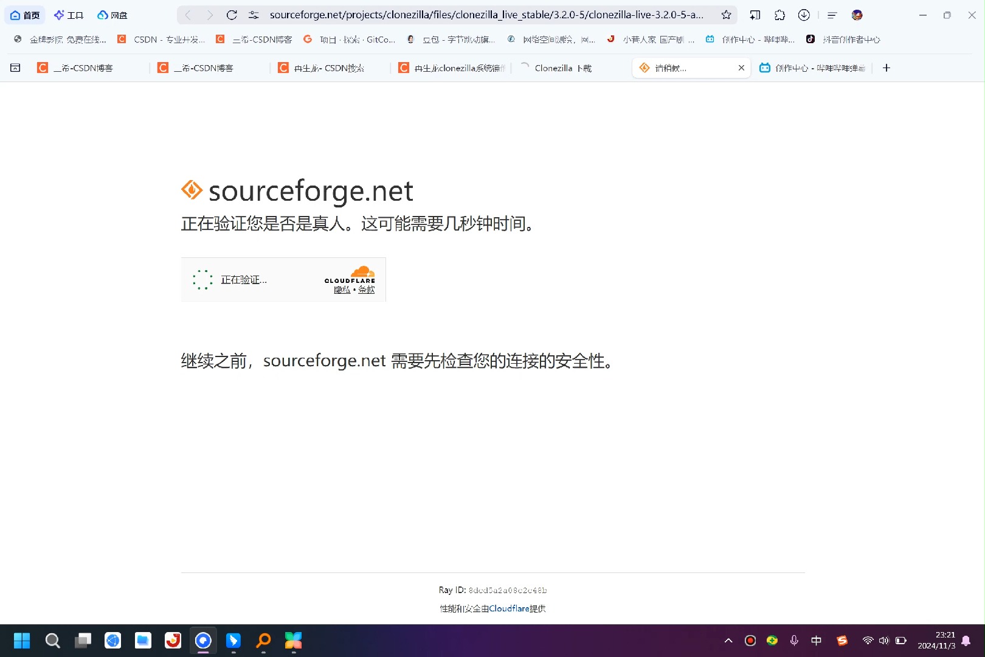Show hidden tray icons chevron
The width and height of the screenshot is (985, 657).
point(728,641)
